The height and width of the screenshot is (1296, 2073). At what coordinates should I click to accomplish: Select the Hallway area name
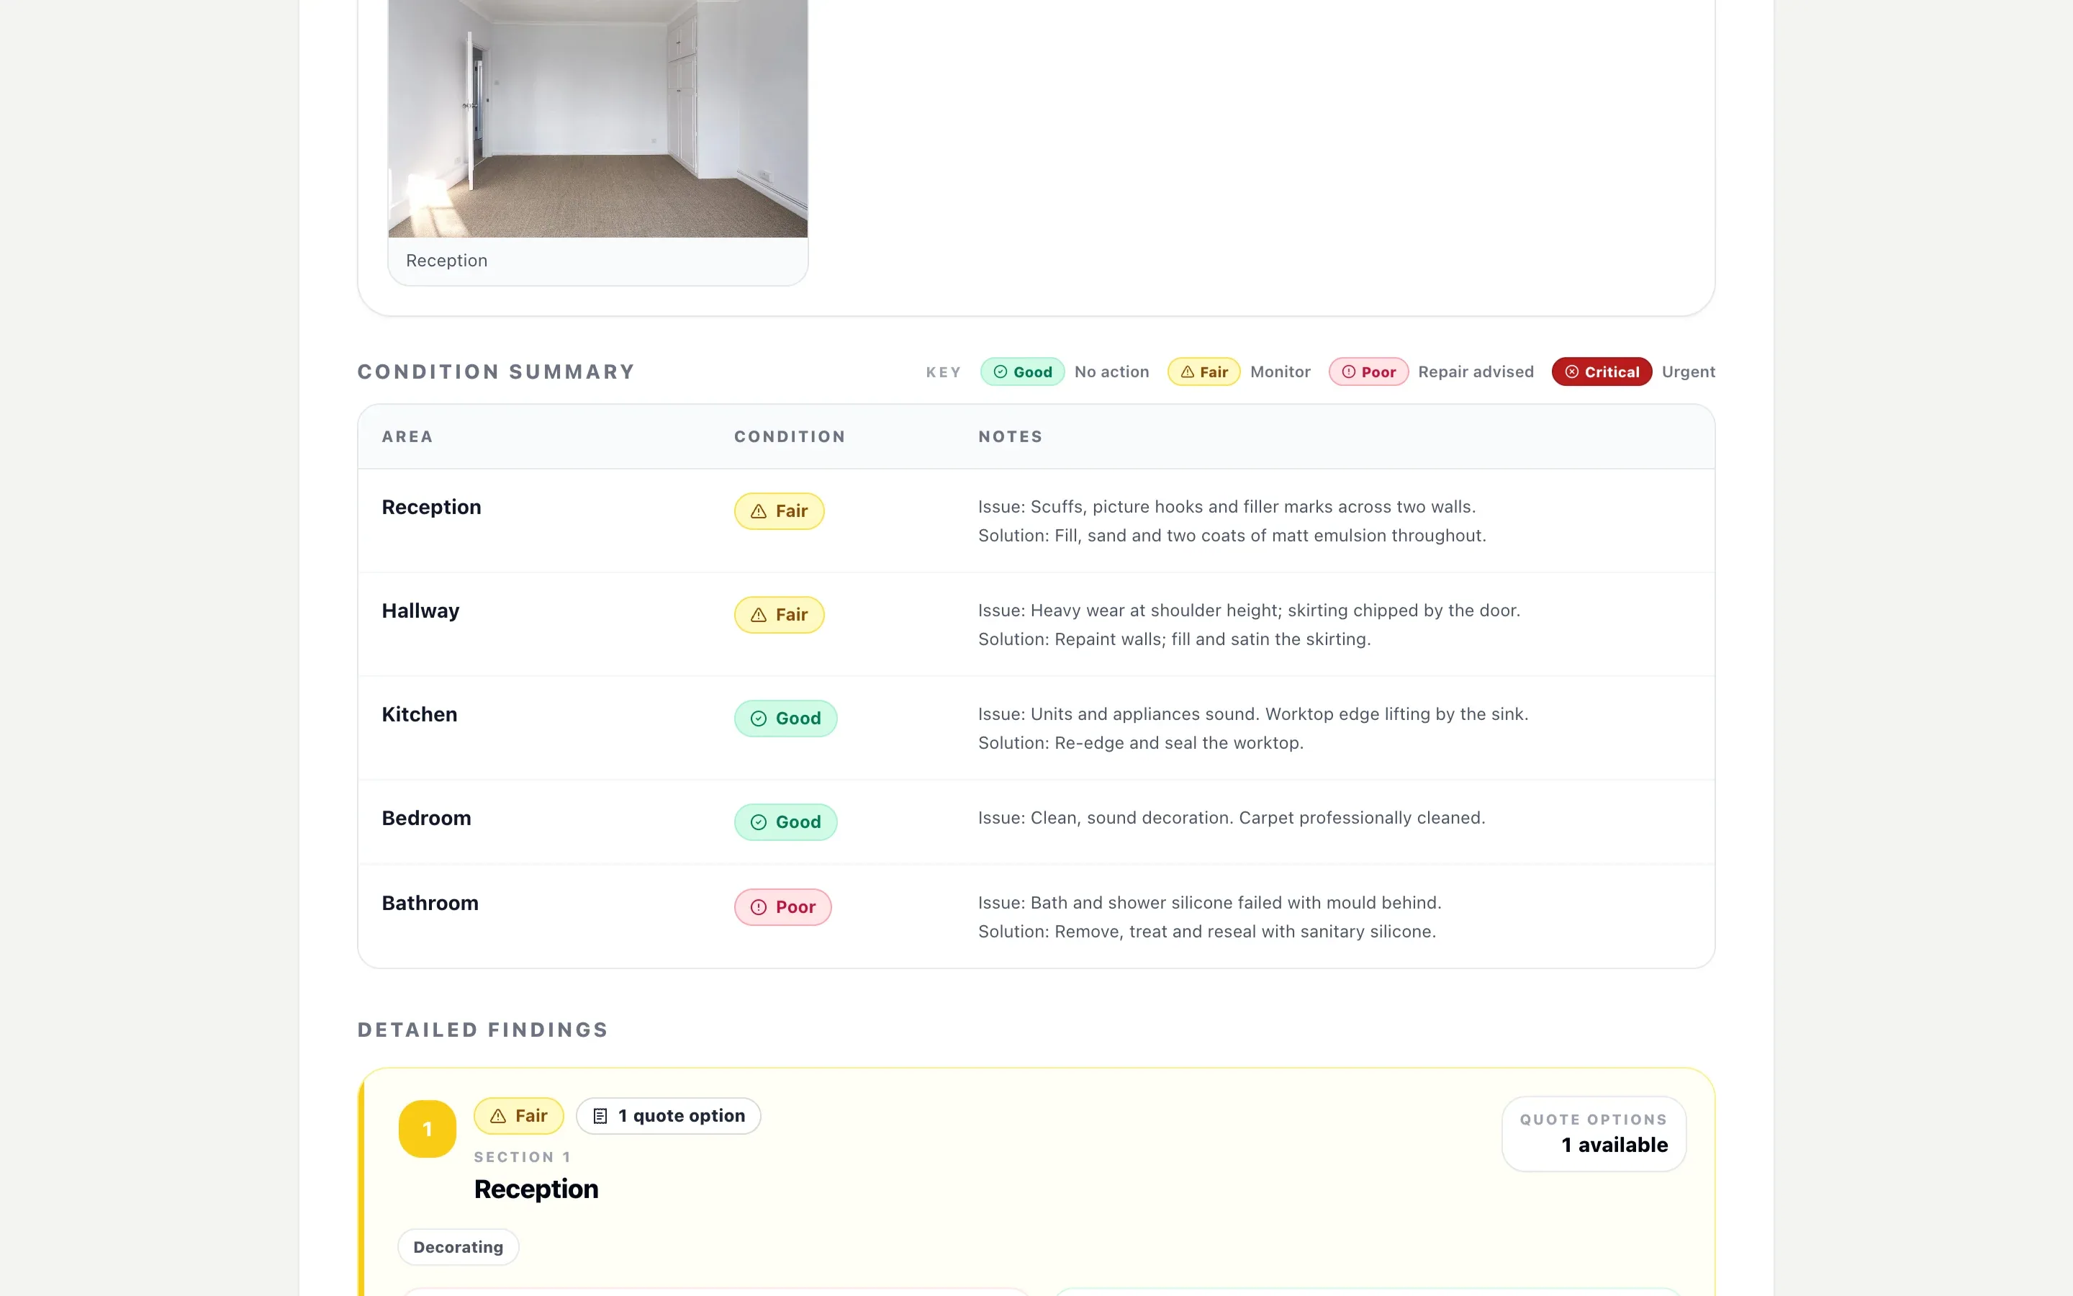(x=420, y=611)
